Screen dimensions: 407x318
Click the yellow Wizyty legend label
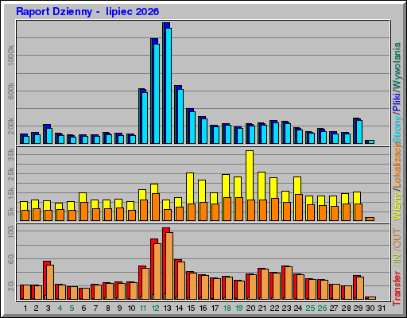[x=397, y=207]
